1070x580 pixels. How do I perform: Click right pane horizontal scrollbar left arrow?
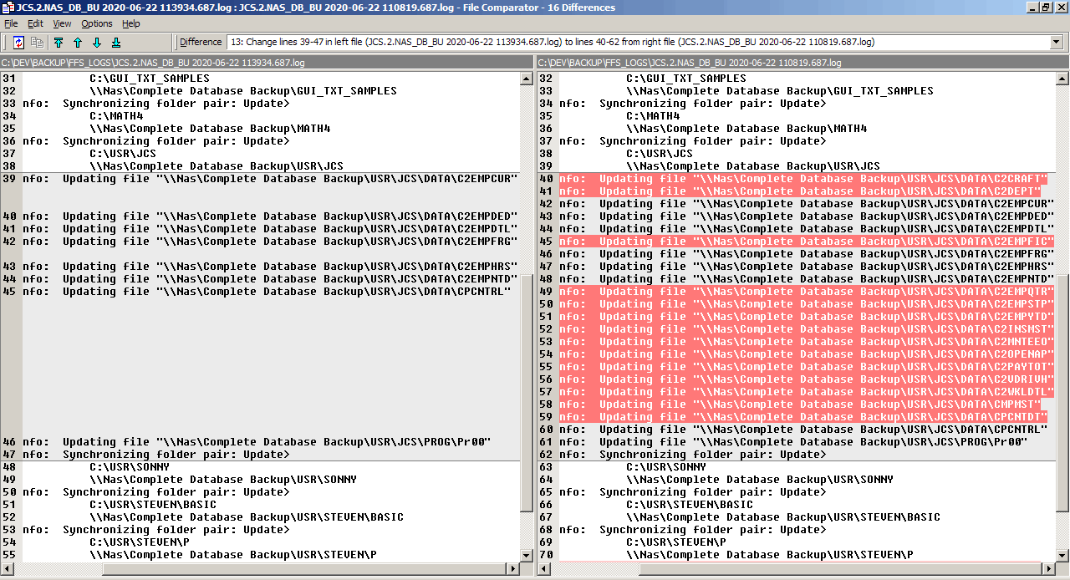(x=544, y=569)
